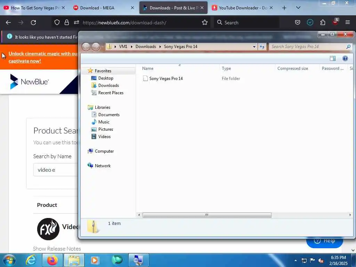Close the Download - MEGA tab
The width and height of the screenshot is (356, 267).
[x=132, y=8]
